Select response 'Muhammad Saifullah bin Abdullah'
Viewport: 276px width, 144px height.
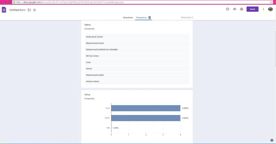pos(137,50)
